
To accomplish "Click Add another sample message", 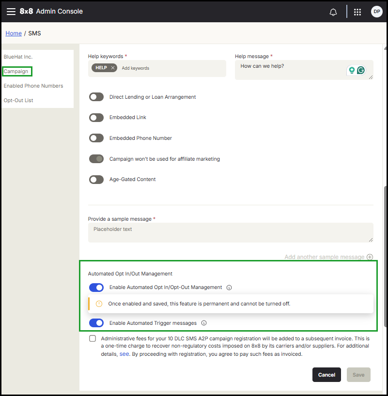I will (325, 257).
